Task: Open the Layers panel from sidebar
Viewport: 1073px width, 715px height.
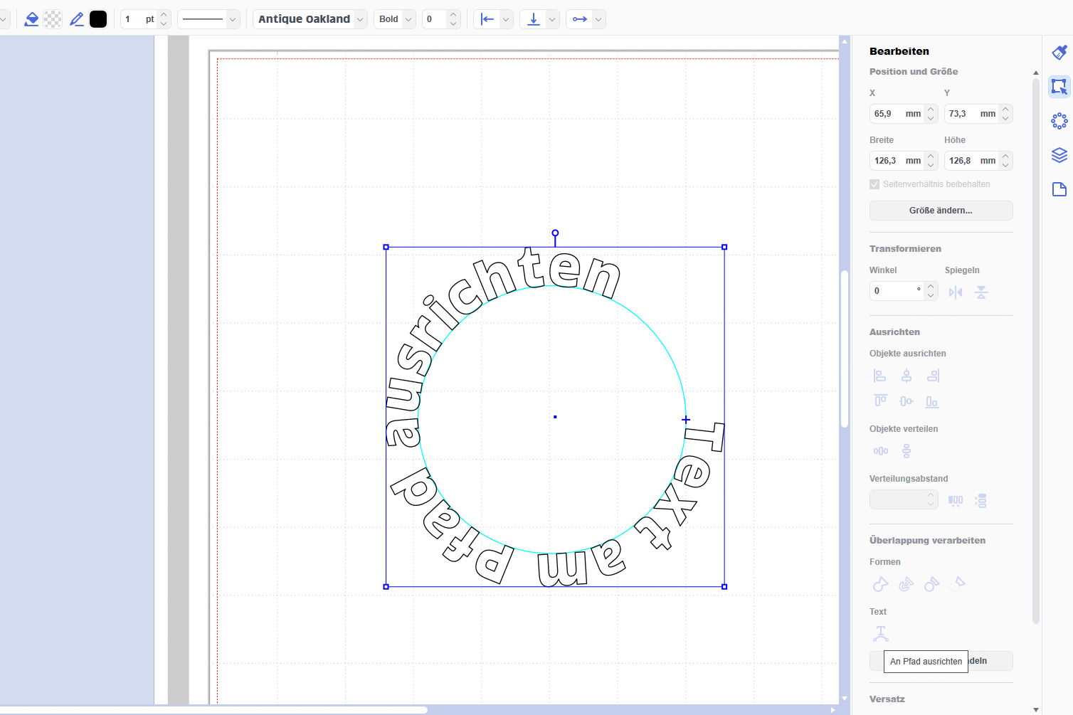Action: [1059, 155]
